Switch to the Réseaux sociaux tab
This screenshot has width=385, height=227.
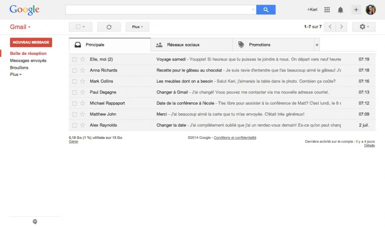[x=191, y=45]
